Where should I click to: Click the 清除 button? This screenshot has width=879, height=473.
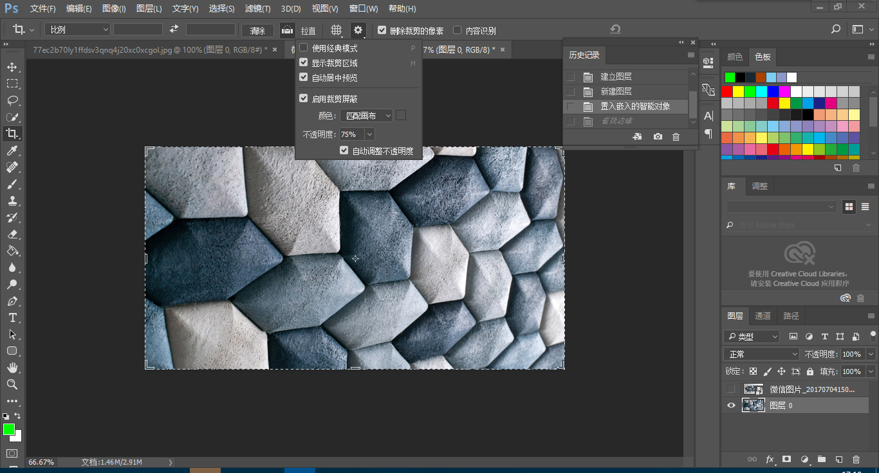click(257, 30)
